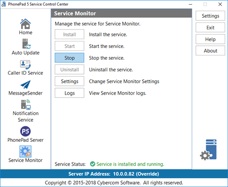The image size is (228, 187).
Task: Select the Auto Update label
Action: point(26,53)
